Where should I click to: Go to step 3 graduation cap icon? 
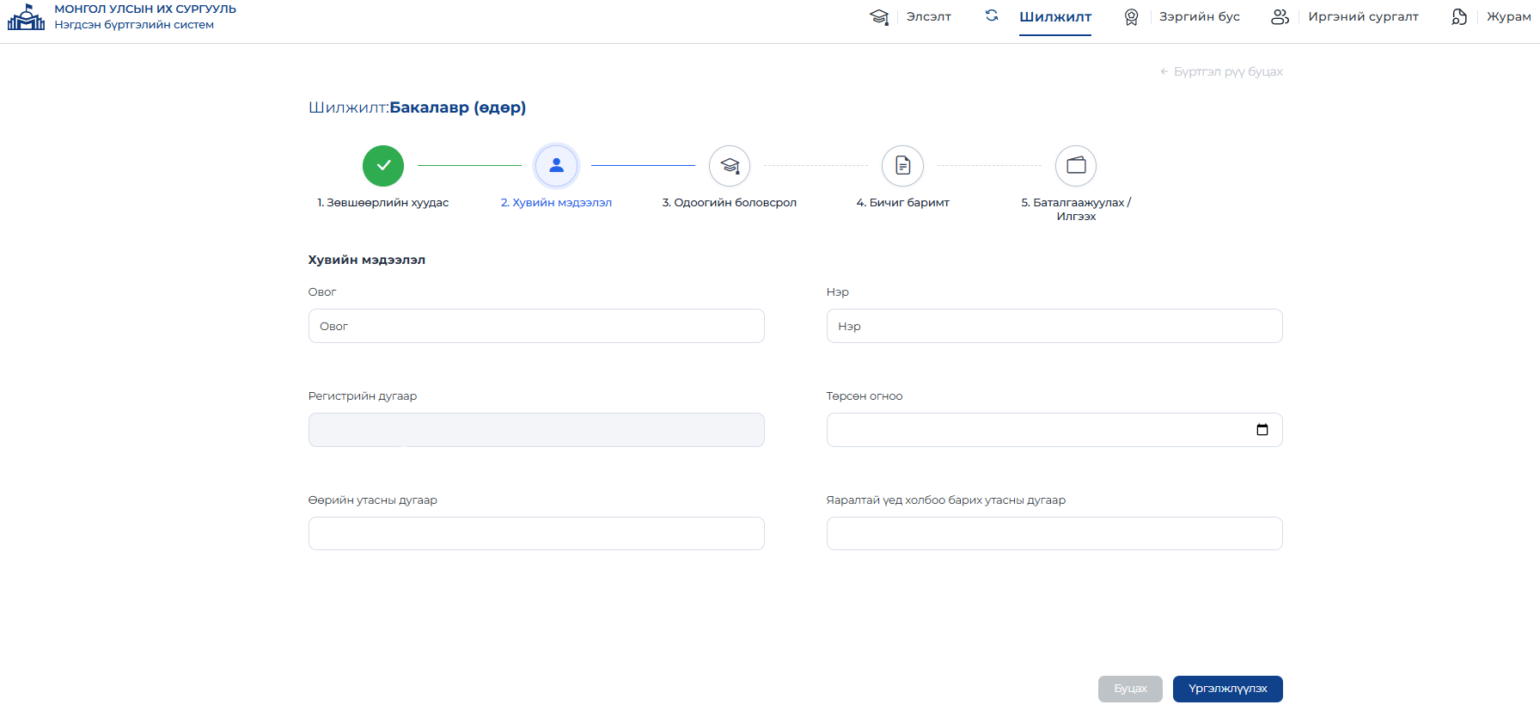point(730,166)
